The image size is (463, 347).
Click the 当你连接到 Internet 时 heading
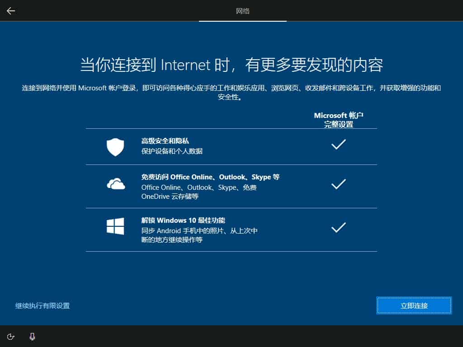pyautogui.click(x=231, y=65)
